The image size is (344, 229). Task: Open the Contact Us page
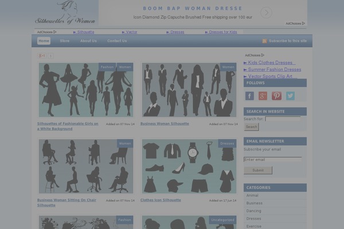(117, 41)
